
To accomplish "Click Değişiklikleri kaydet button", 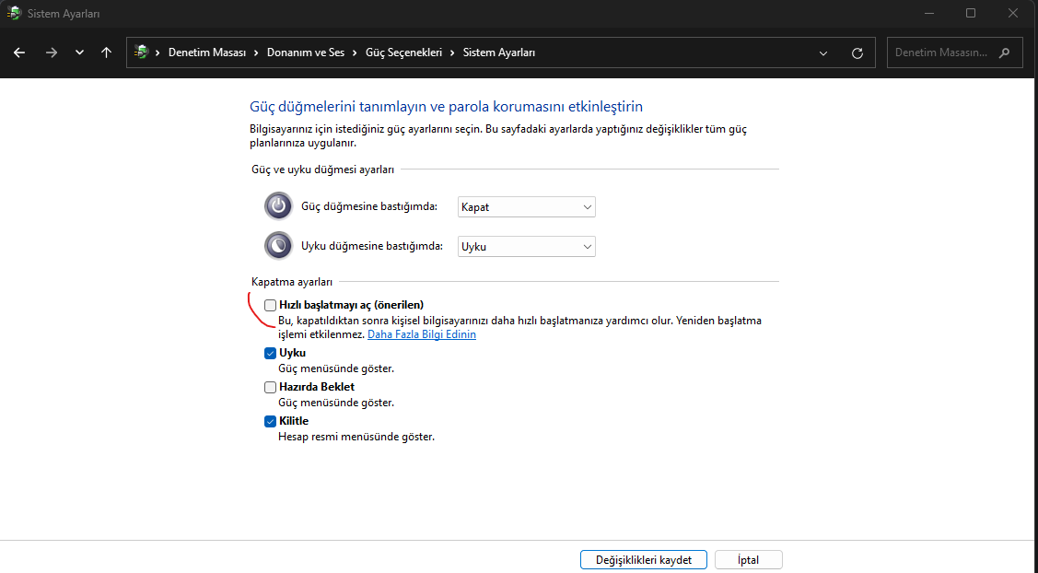I will coord(644,560).
